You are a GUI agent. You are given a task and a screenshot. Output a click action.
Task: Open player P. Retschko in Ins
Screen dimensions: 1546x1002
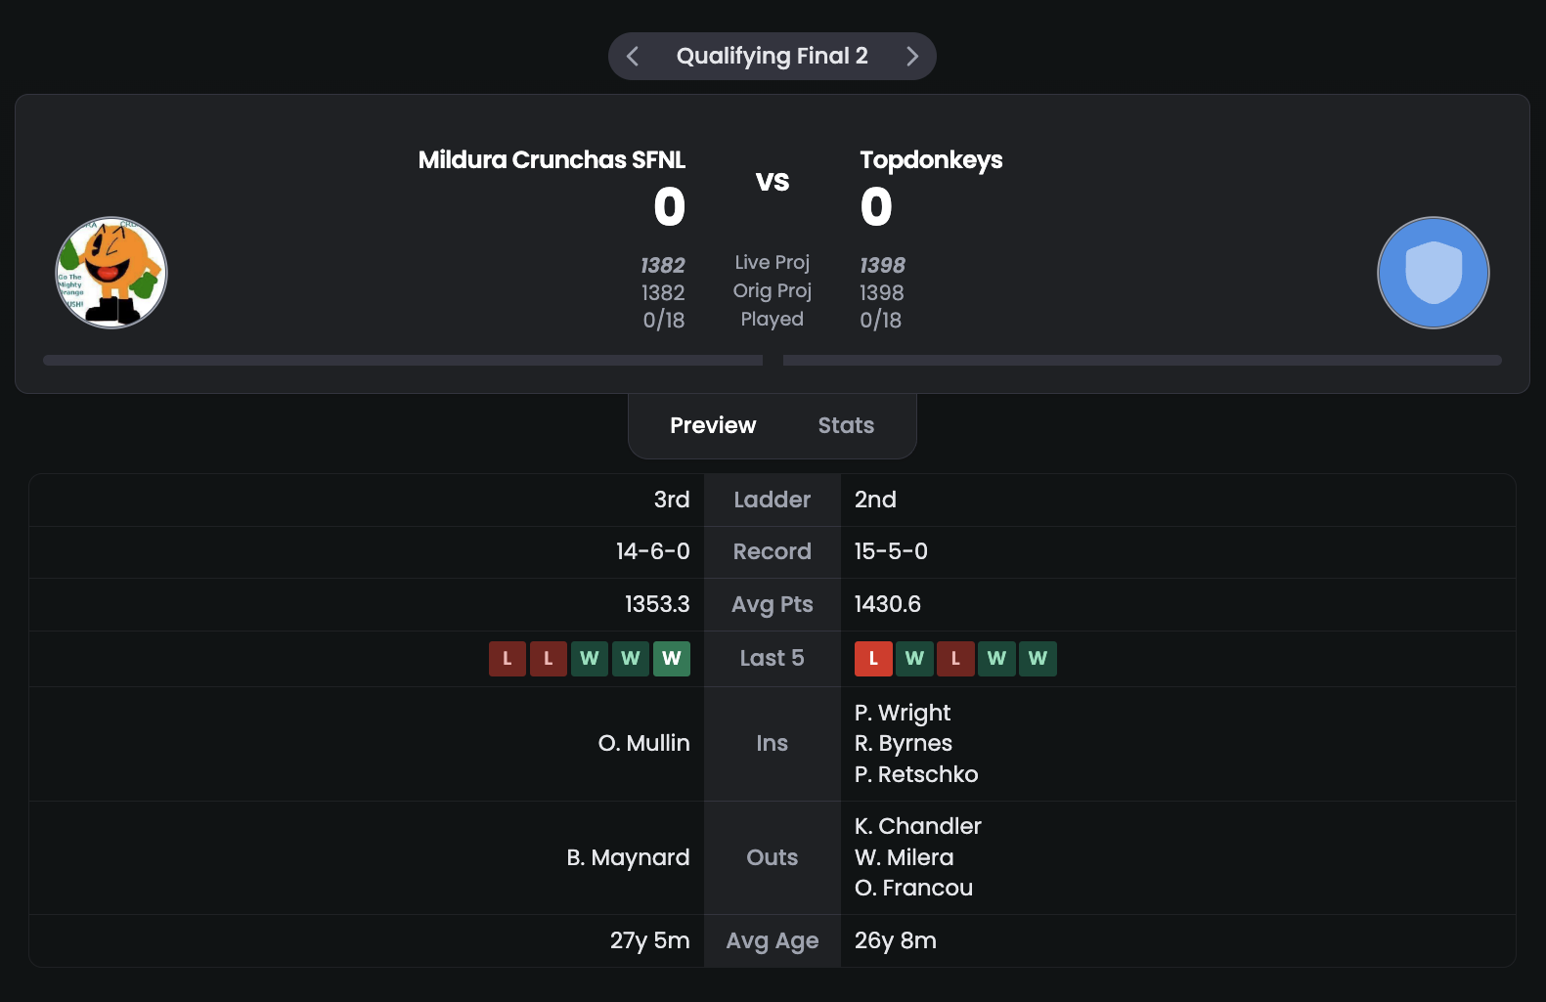(916, 774)
